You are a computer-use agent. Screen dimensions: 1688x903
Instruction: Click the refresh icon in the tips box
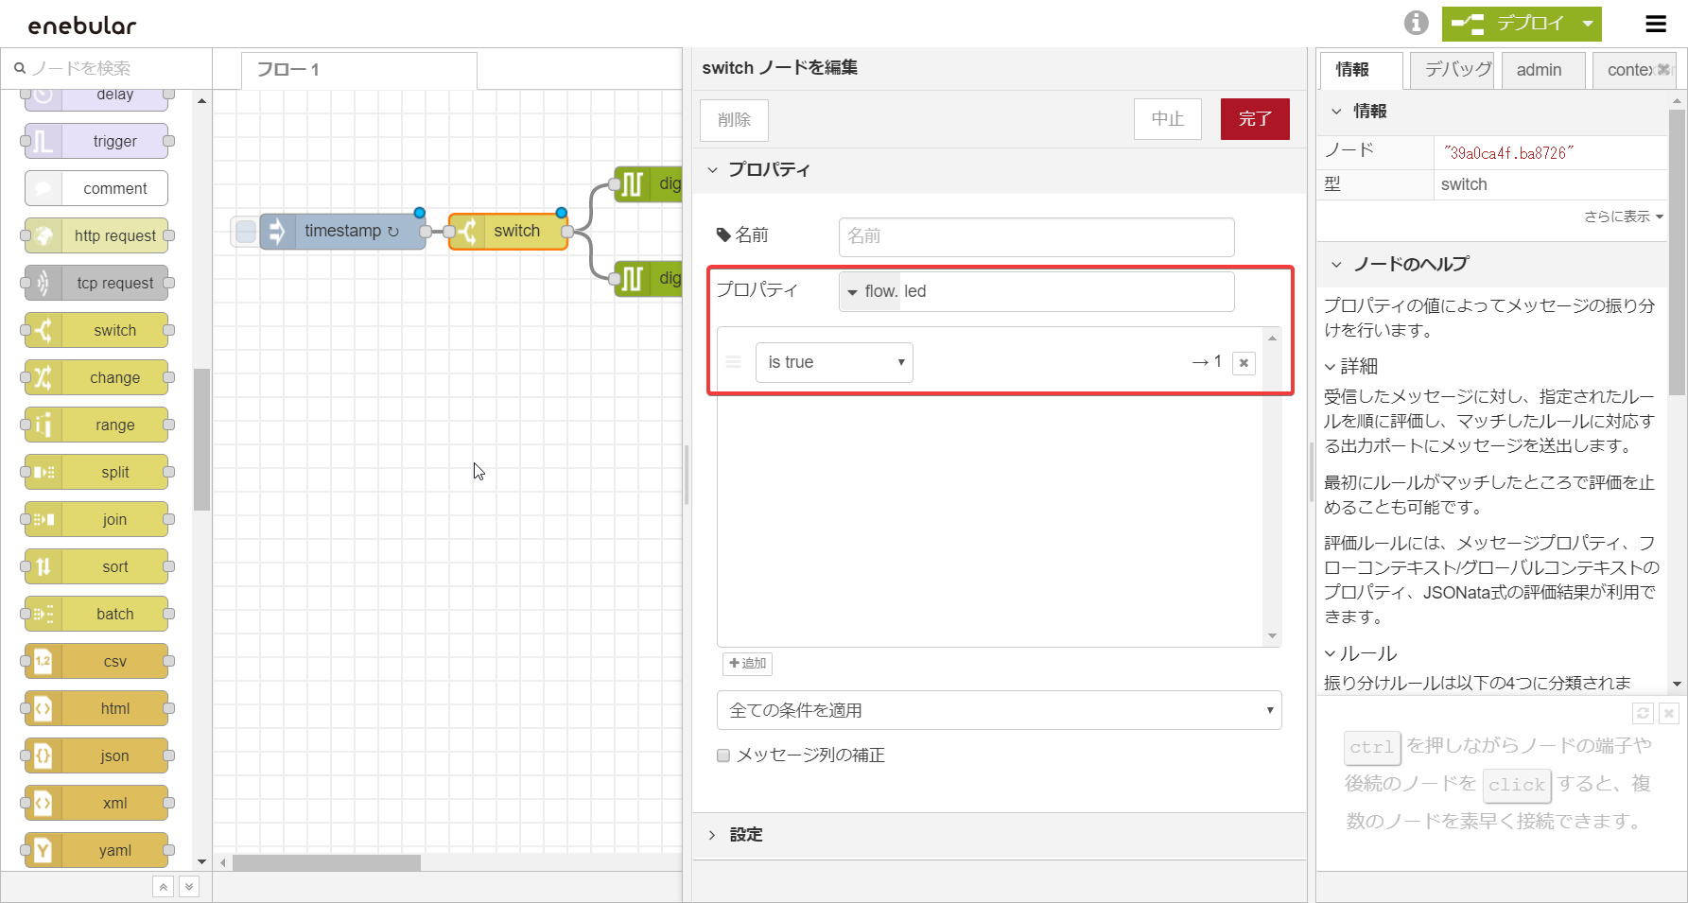click(x=1643, y=713)
